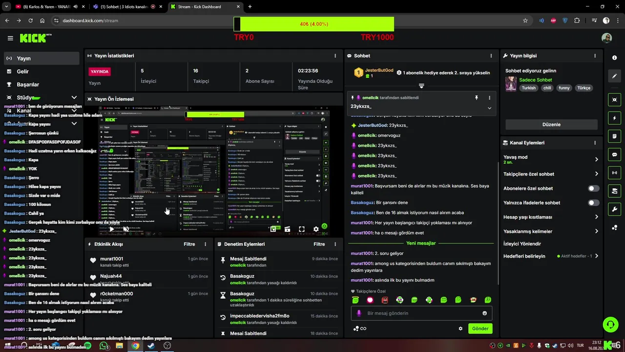The image size is (625, 352).
Task: Play the stream preview video
Action: coord(112,229)
